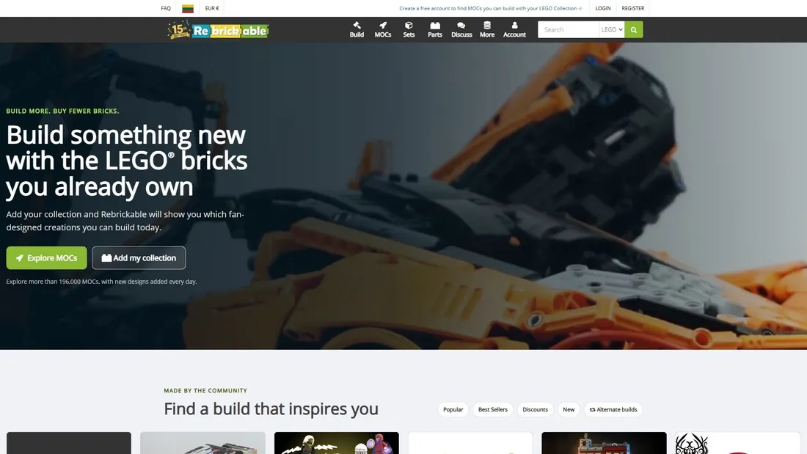Open the grey vehicle MOC thumbnail

pyautogui.click(x=202, y=443)
